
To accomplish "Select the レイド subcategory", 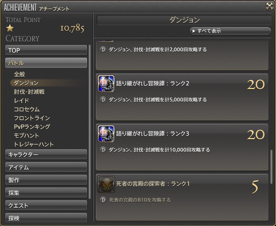I will 21,100.
